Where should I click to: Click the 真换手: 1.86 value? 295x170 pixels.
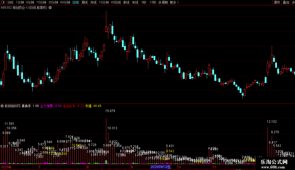pyautogui.click(x=30, y=106)
